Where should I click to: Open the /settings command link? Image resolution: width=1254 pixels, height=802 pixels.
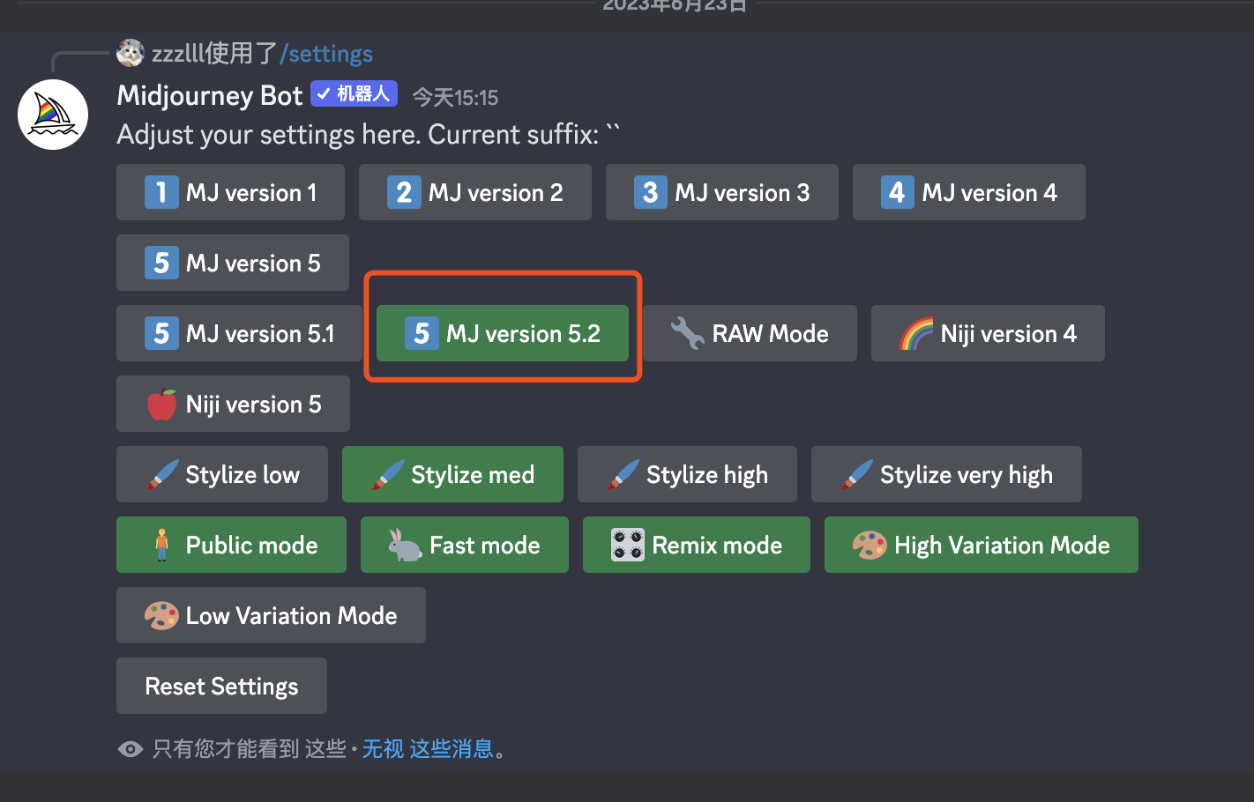[326, 54]
